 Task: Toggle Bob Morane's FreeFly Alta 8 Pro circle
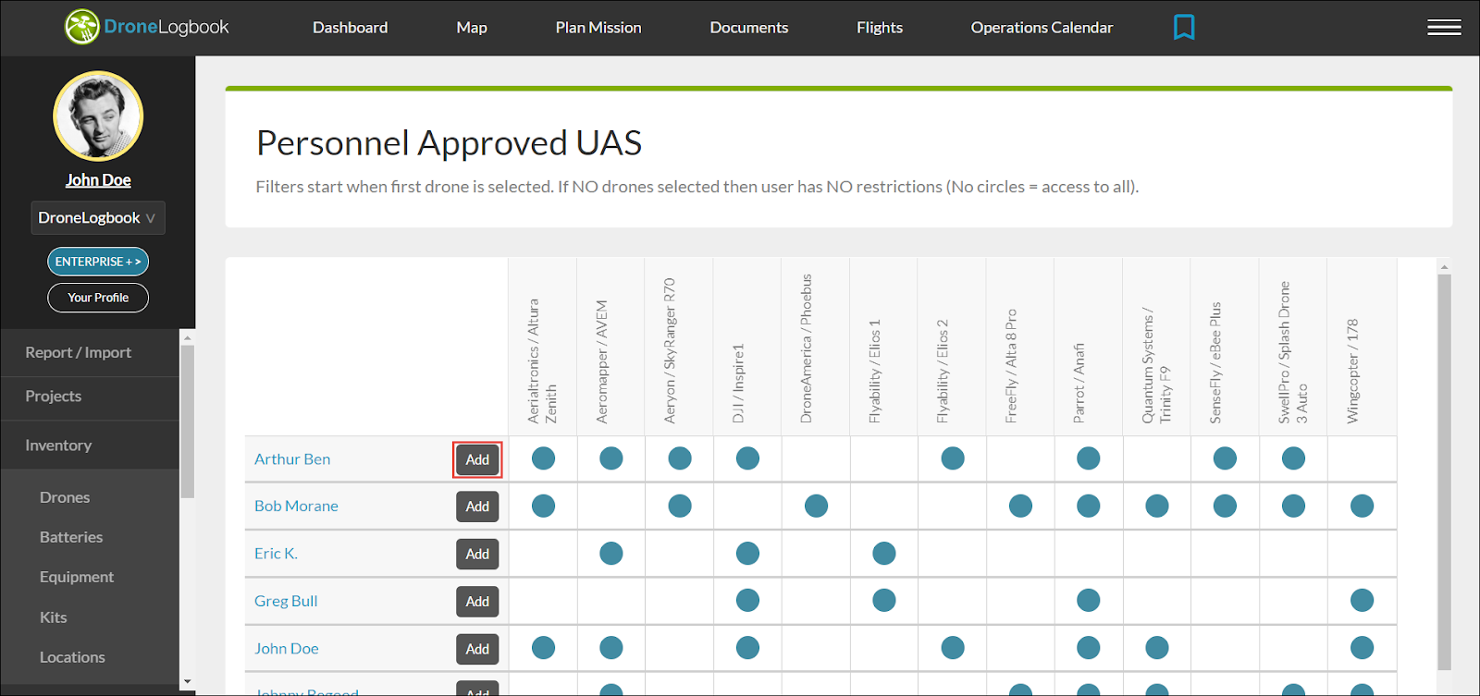[x=1020, y=506]
